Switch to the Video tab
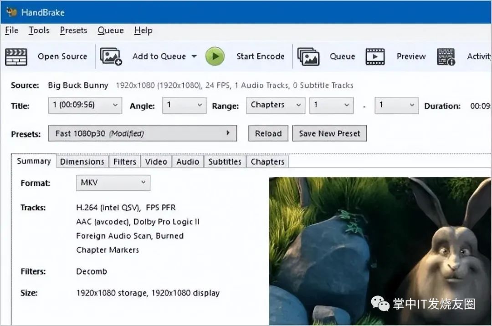 156,162
